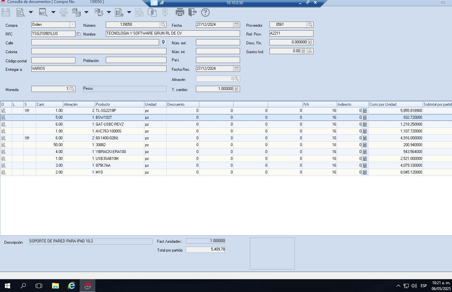Open the dropdown beside document record icon
The height and width of the screenshot is (292, 452).
[x=129, y=12]
